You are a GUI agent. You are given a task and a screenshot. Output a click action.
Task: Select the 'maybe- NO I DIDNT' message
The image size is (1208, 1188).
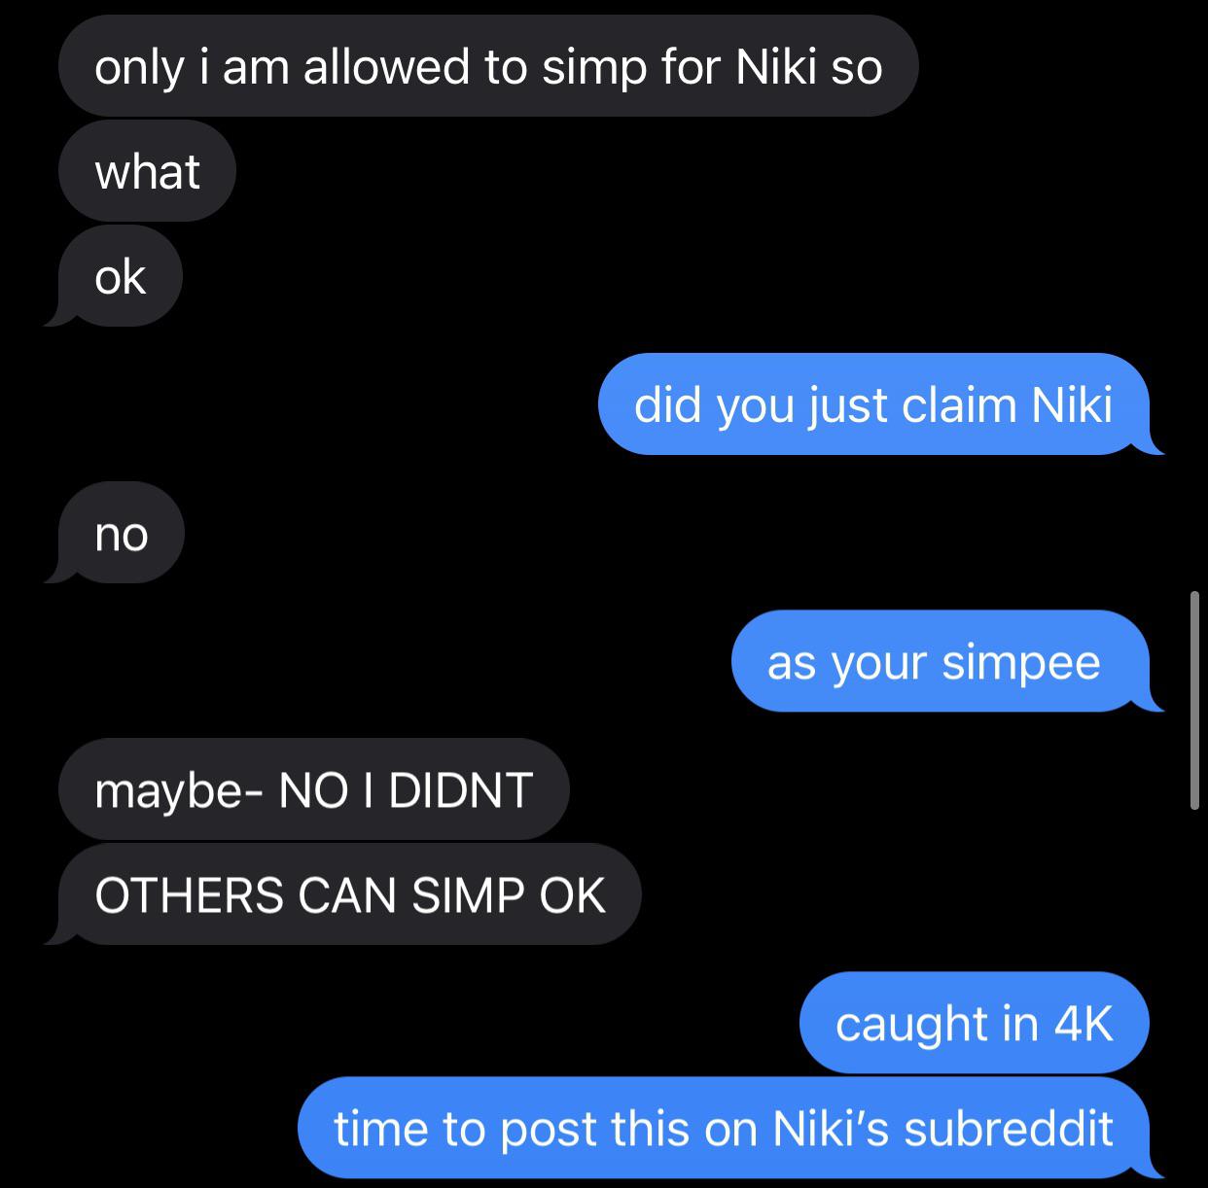[313, 789]
